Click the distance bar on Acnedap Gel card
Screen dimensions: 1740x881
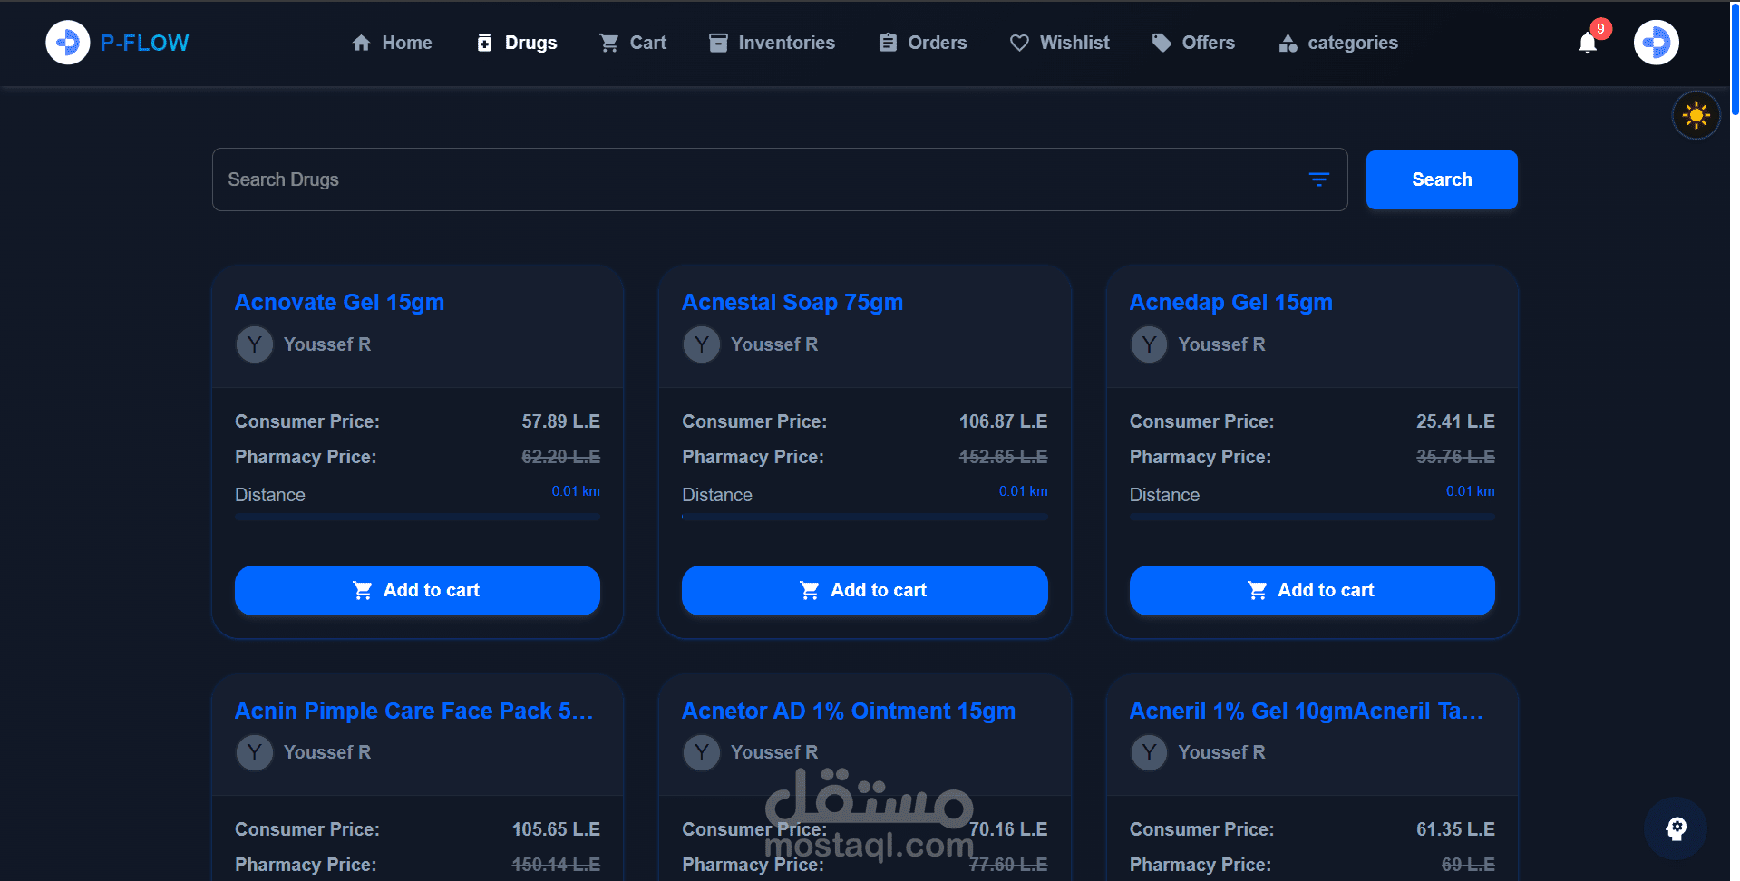pyautogui.click(x=1312, y=517)
